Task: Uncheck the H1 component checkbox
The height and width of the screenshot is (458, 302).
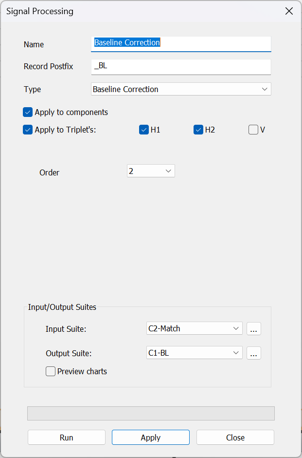Action: [144, 130]
